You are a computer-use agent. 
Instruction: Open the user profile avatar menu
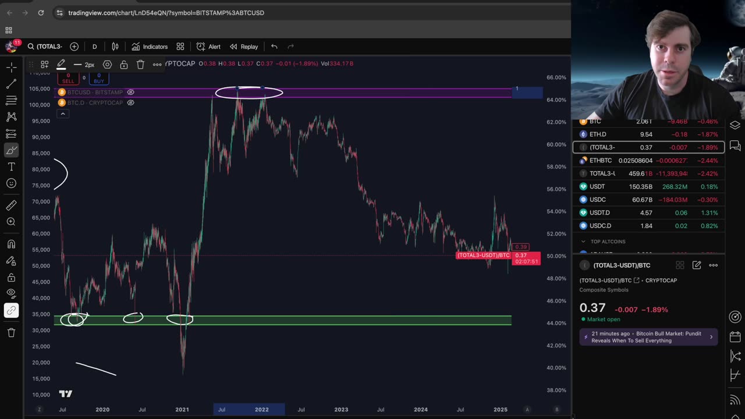[10, 47]
